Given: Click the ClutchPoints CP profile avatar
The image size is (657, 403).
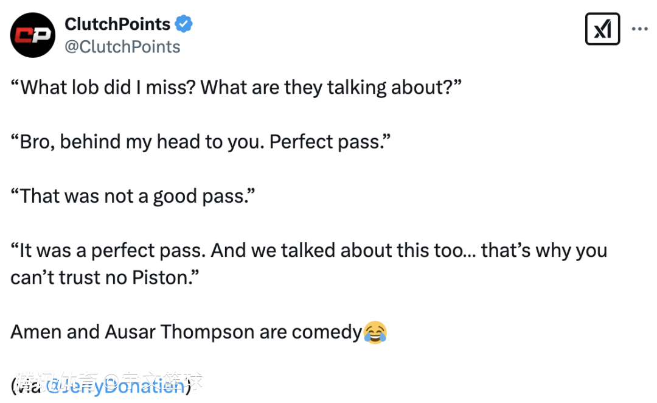Looking at the screenshot, I should point(33,35).
